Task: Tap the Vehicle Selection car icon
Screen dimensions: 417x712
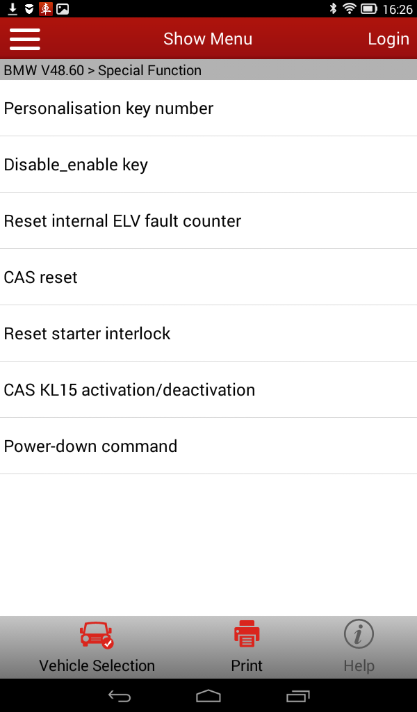Action: [97, 635]
